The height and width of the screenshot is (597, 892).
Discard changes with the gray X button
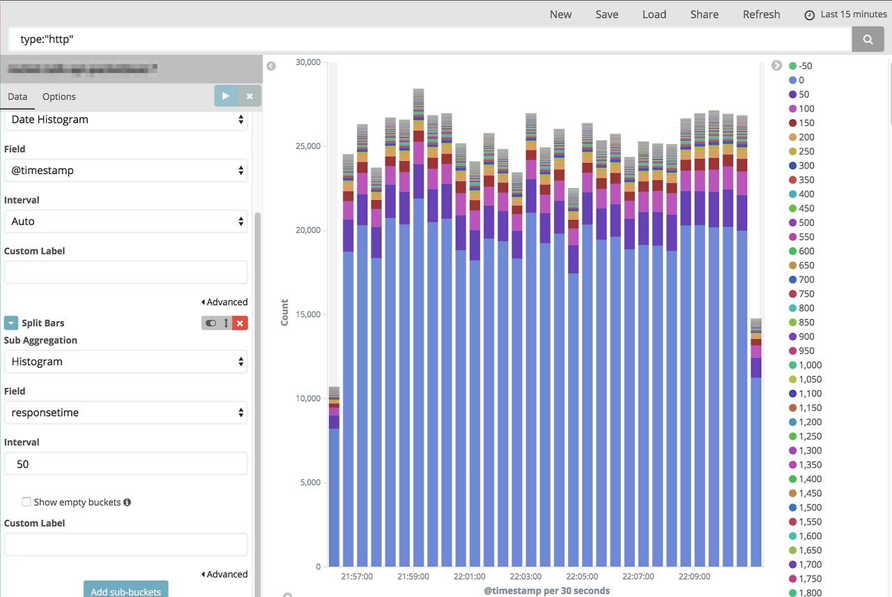tap(249, 96)
